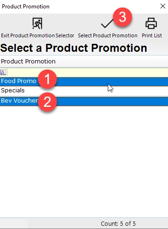Select the Food Promo row
The width and height of the screenshot is (168, 229).
84,82
